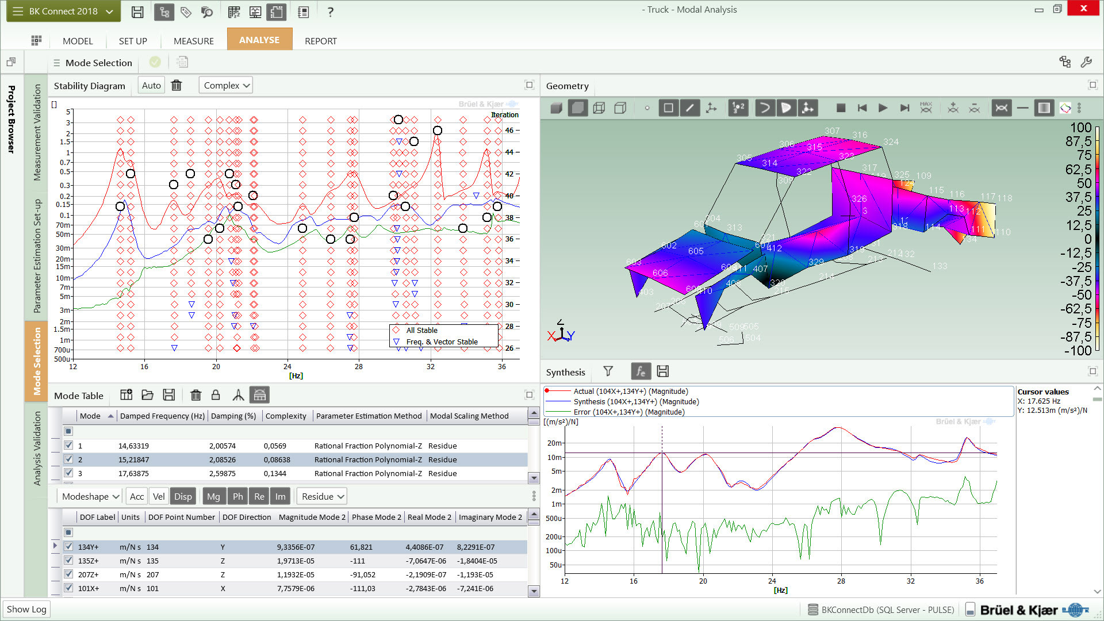
Task: Click the play icon in the Geometry animation controls
Action: click(x=883, y=108)
